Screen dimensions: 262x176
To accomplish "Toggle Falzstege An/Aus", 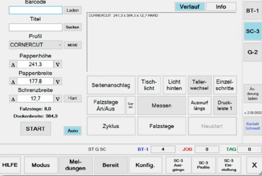I will 106,105.
